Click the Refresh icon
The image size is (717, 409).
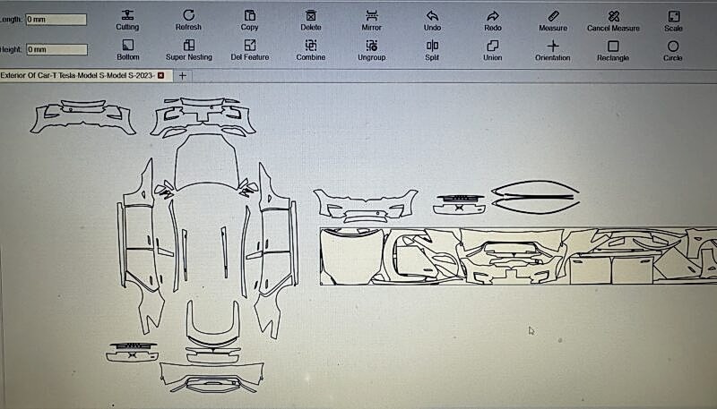(x=188, y=15)
